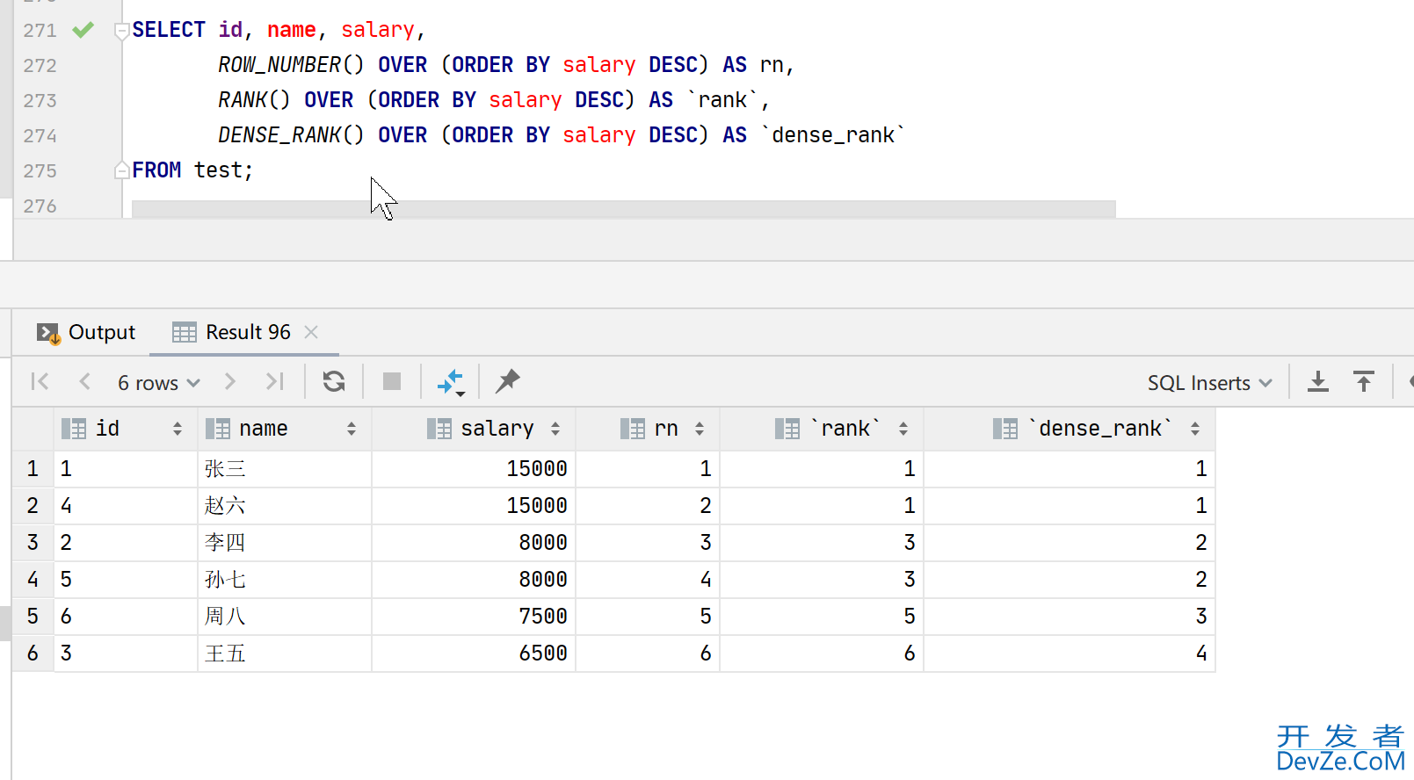
Task: Click the upload arrow icon
Action: pos(1364,381)
